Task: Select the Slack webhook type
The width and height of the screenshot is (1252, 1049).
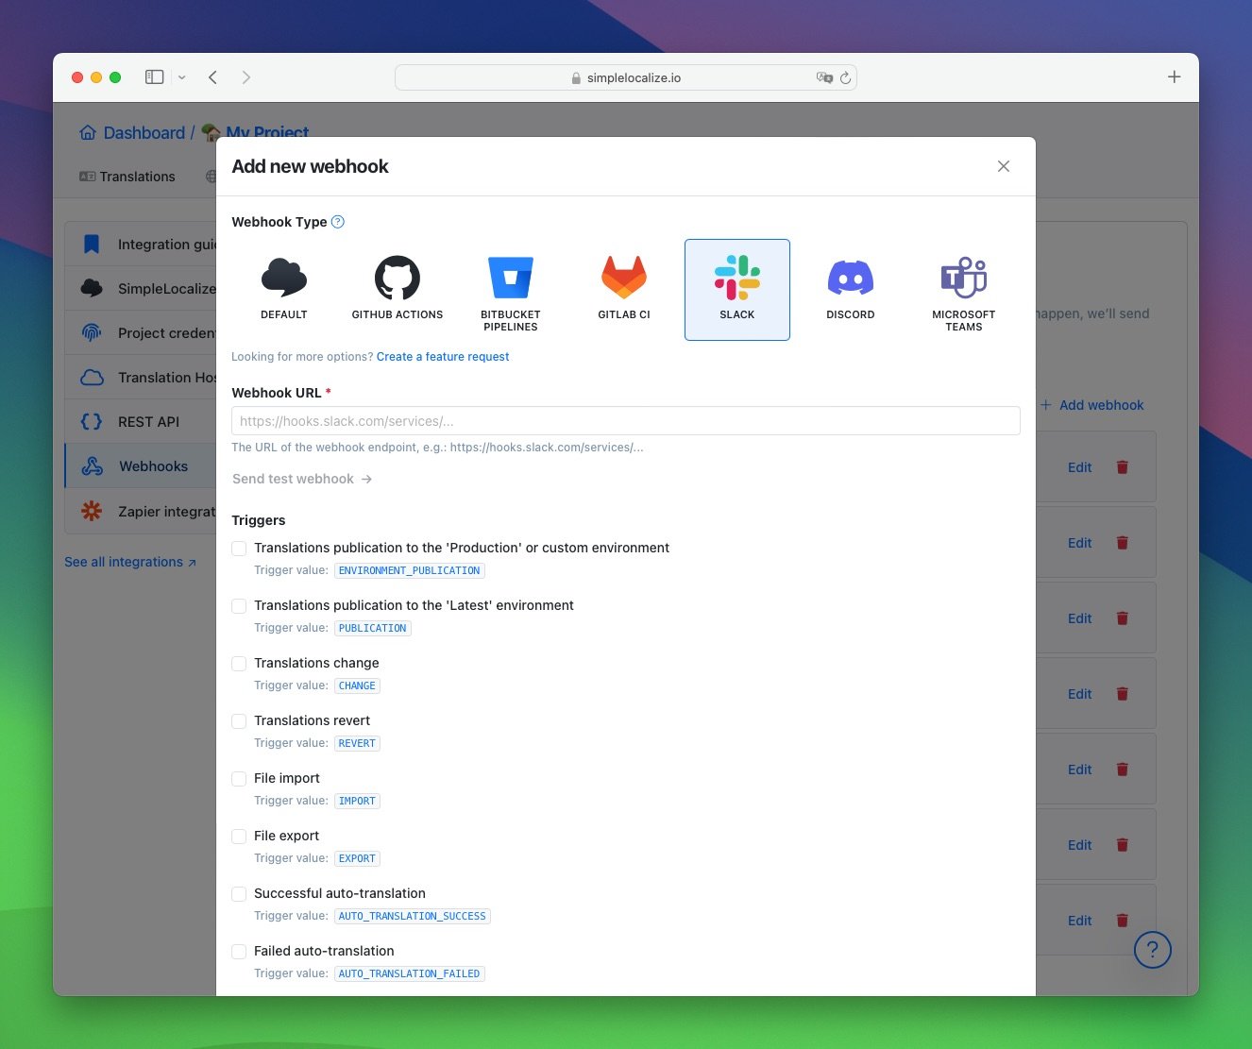Action: pos(737,289)
